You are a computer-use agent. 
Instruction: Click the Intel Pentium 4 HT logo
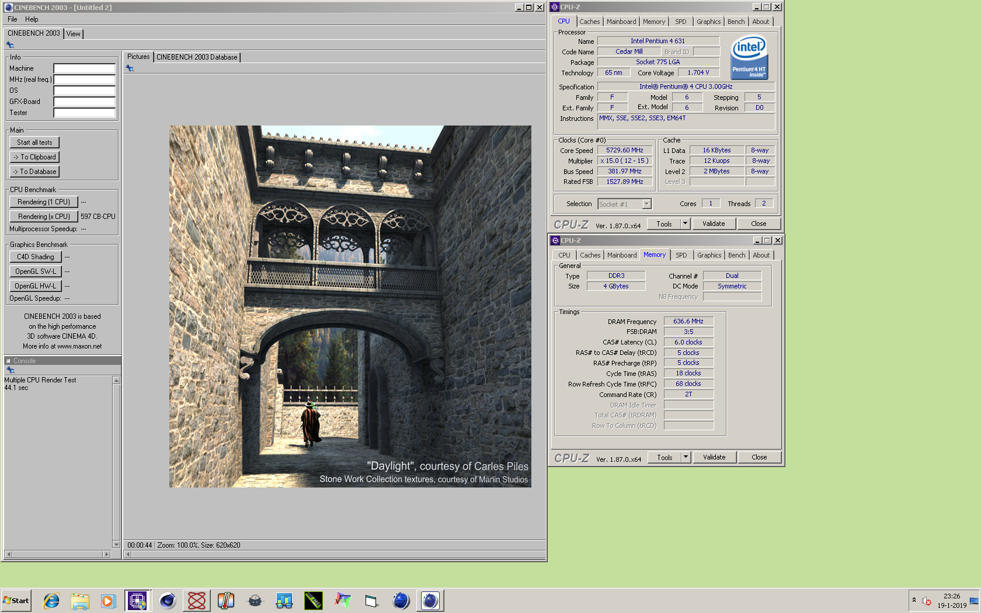pos(749,58)
